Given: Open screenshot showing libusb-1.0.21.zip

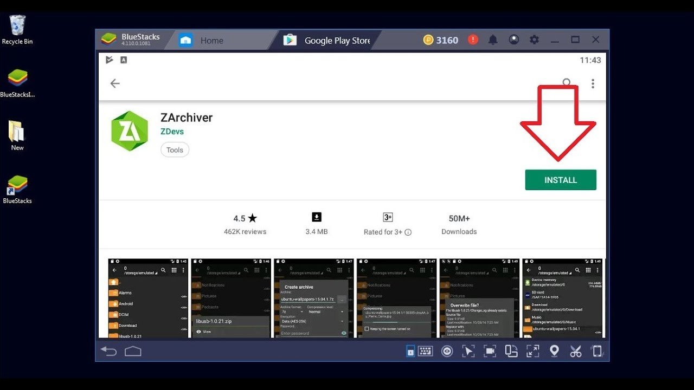Looking at the screenshot, I should tap(230, 298).
